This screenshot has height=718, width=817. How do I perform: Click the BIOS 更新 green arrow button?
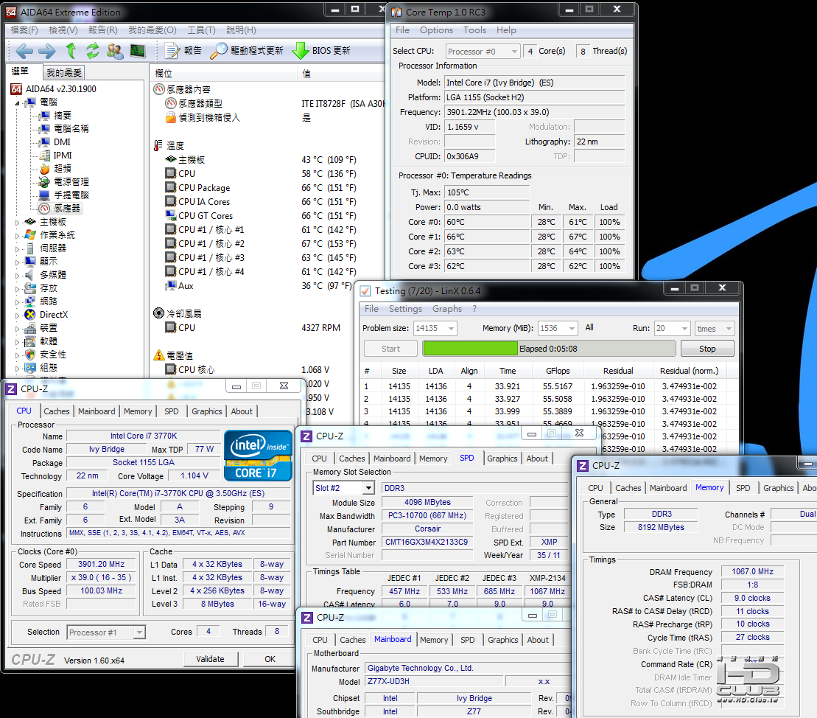click(x=321, y=51)
